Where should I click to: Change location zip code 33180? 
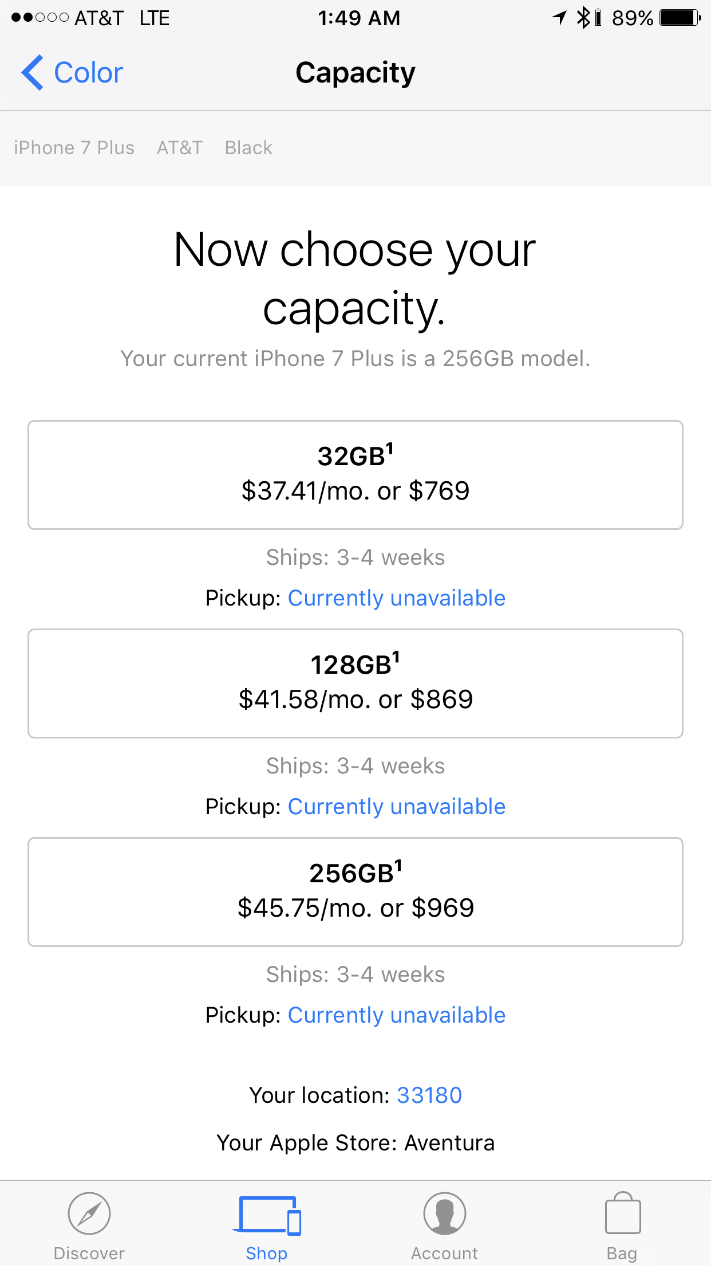coord(429,1095)
